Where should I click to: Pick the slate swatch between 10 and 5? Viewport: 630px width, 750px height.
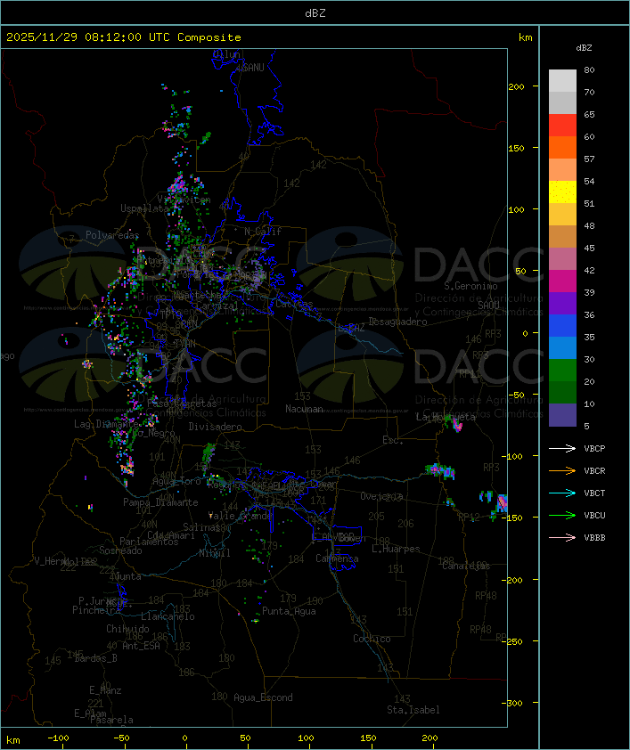562,415
